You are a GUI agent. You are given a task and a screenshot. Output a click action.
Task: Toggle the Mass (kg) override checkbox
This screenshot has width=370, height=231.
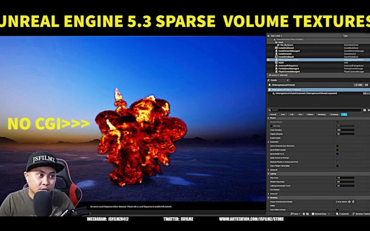click(271, 126)
